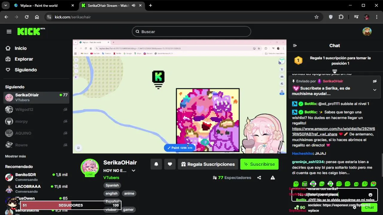The width and height of the screenshot is (383, 215).
Task: Open the user profile avatar menu
Action: [367, 31]
